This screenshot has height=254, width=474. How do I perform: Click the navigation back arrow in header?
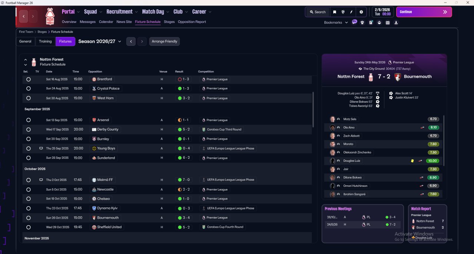click(24, 16)
